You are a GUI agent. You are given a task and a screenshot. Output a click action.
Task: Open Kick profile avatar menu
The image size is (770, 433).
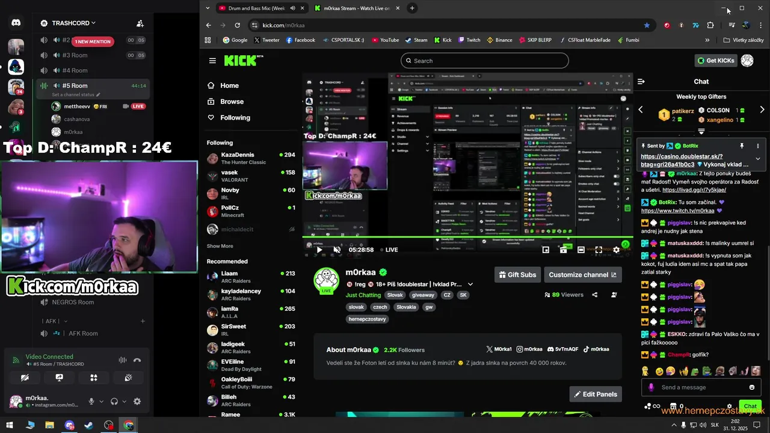coord(747,61)
